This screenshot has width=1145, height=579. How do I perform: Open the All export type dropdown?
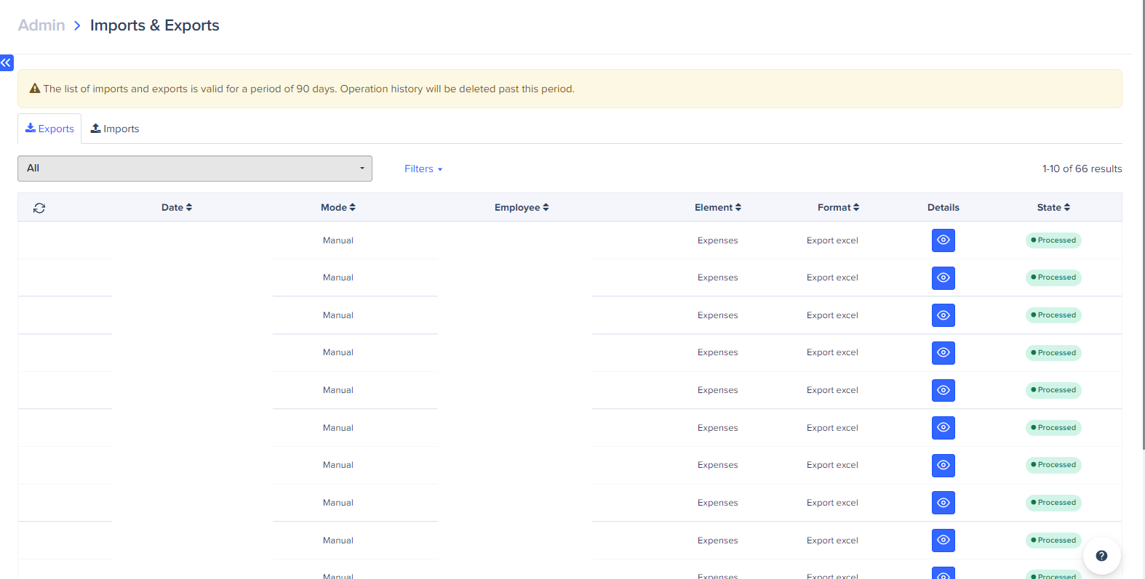click(195, 169)
